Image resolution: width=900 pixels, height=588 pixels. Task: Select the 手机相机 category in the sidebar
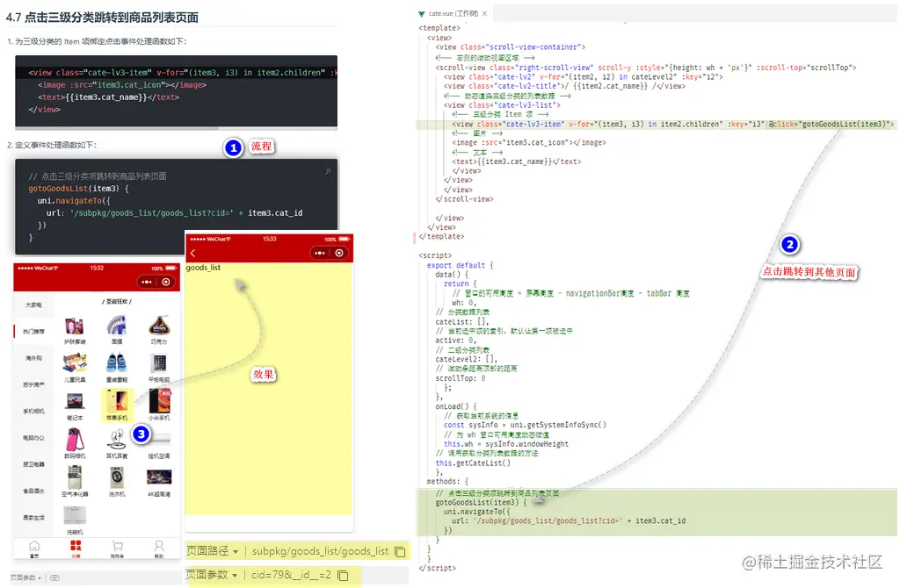33,411
